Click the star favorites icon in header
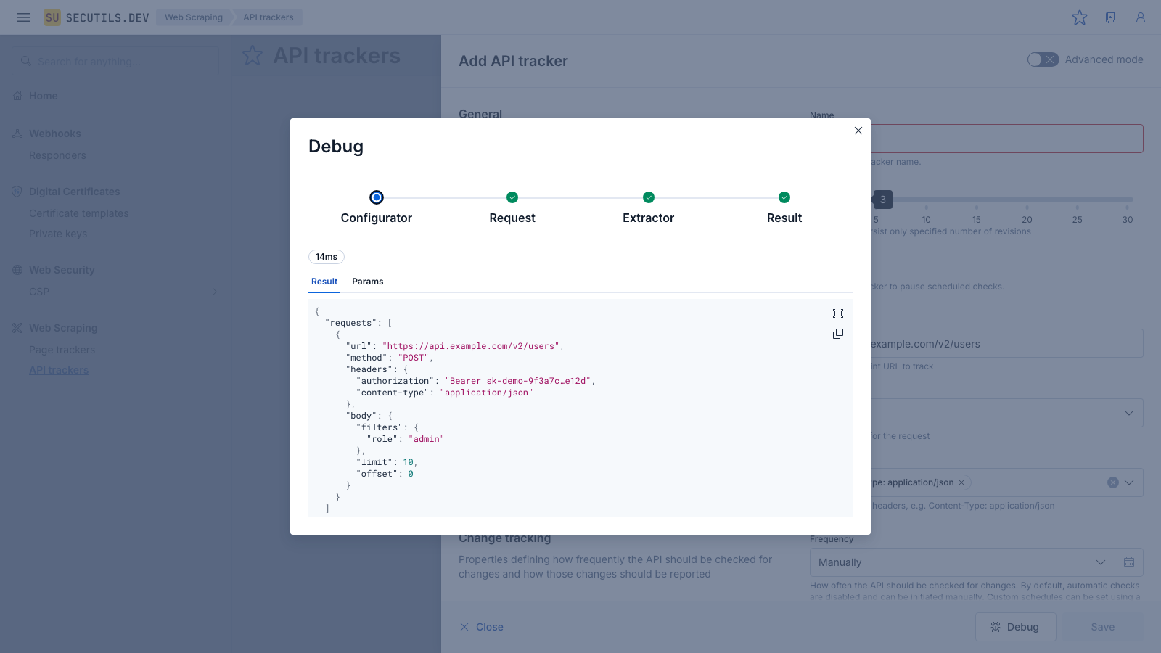The height and width of the screenshot is (653, 1161). pos(1080,17)
